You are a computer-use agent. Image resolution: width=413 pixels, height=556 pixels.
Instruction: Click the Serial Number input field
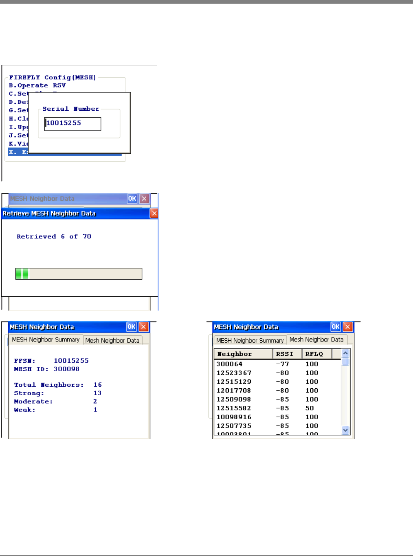tap(72, 124)
